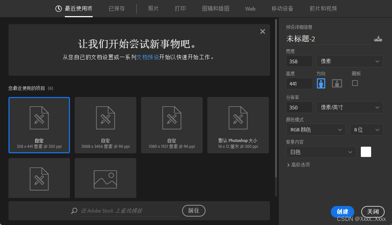This screenshot has height=225, width=392.
Task: Click the 创建 button
Action: point(342,211)
